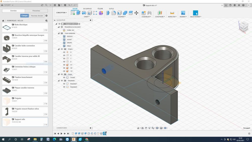Activate the Move/Copy tool

click(x=136, y=13)
